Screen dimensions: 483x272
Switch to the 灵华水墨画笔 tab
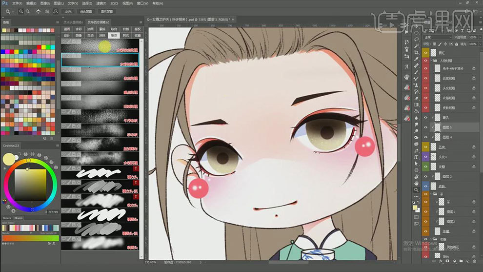click(x=73, y=22)
